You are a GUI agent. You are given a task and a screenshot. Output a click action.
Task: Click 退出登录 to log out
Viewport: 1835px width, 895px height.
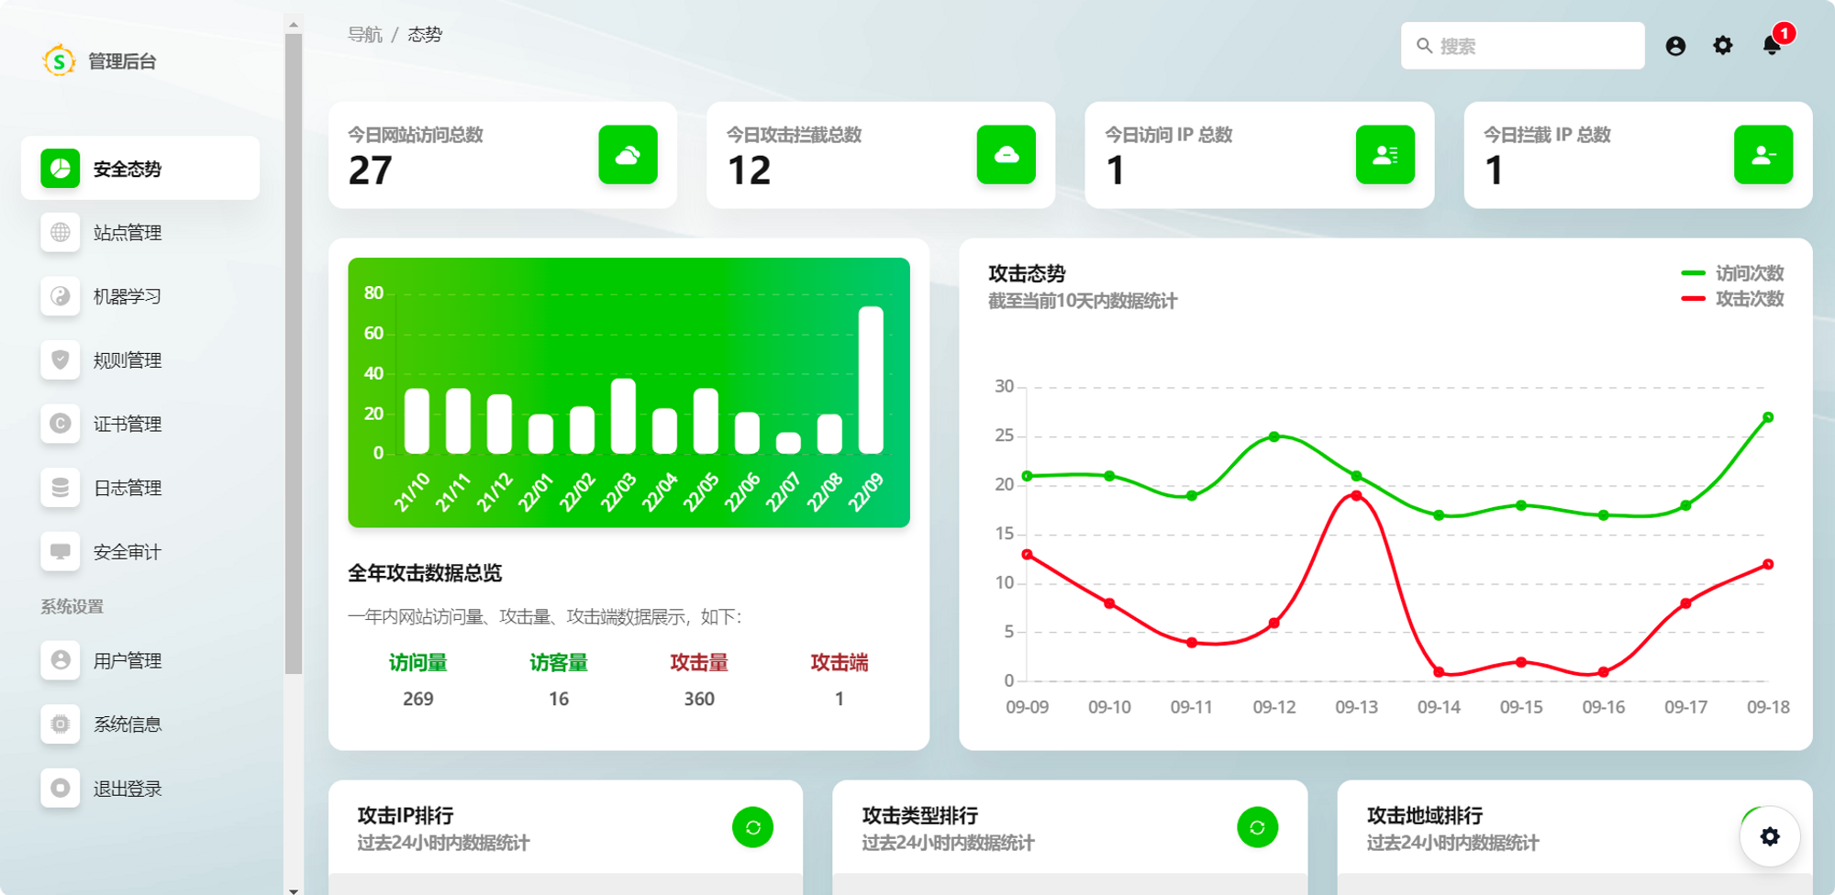click(140, 788)
